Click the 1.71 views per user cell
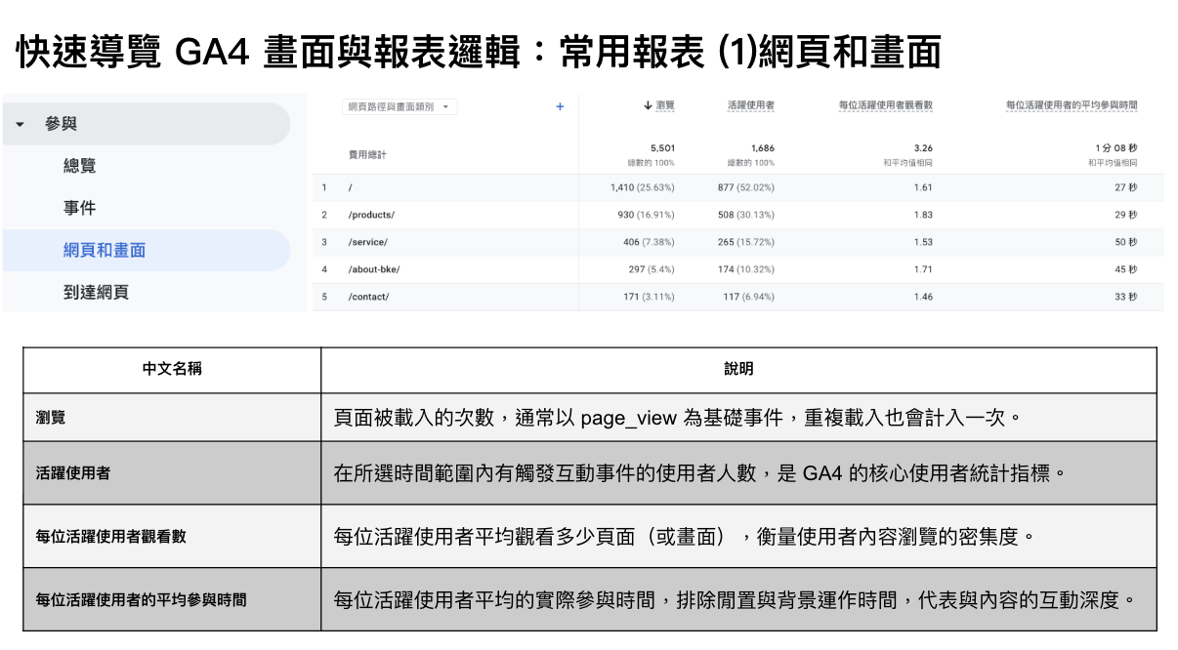 pyautogui.click(x=923, y=269)
